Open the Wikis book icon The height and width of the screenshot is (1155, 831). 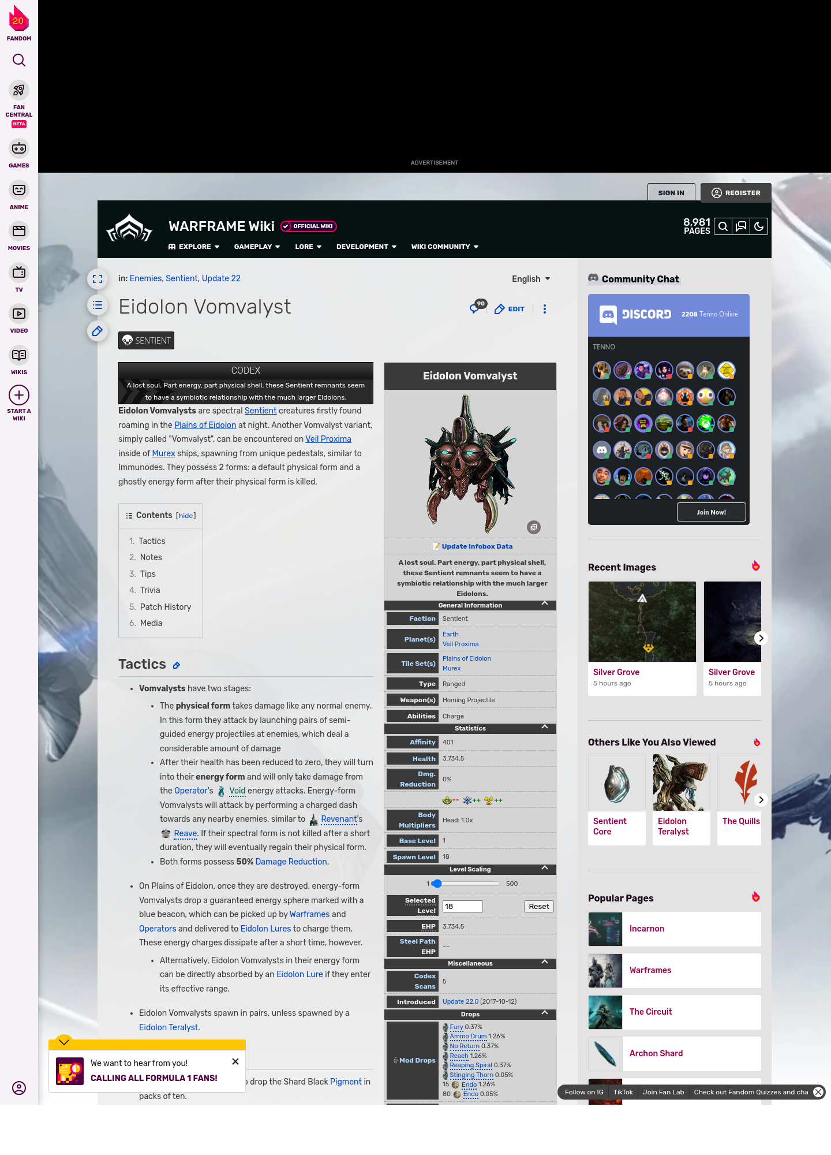click(x=19, y=355)
